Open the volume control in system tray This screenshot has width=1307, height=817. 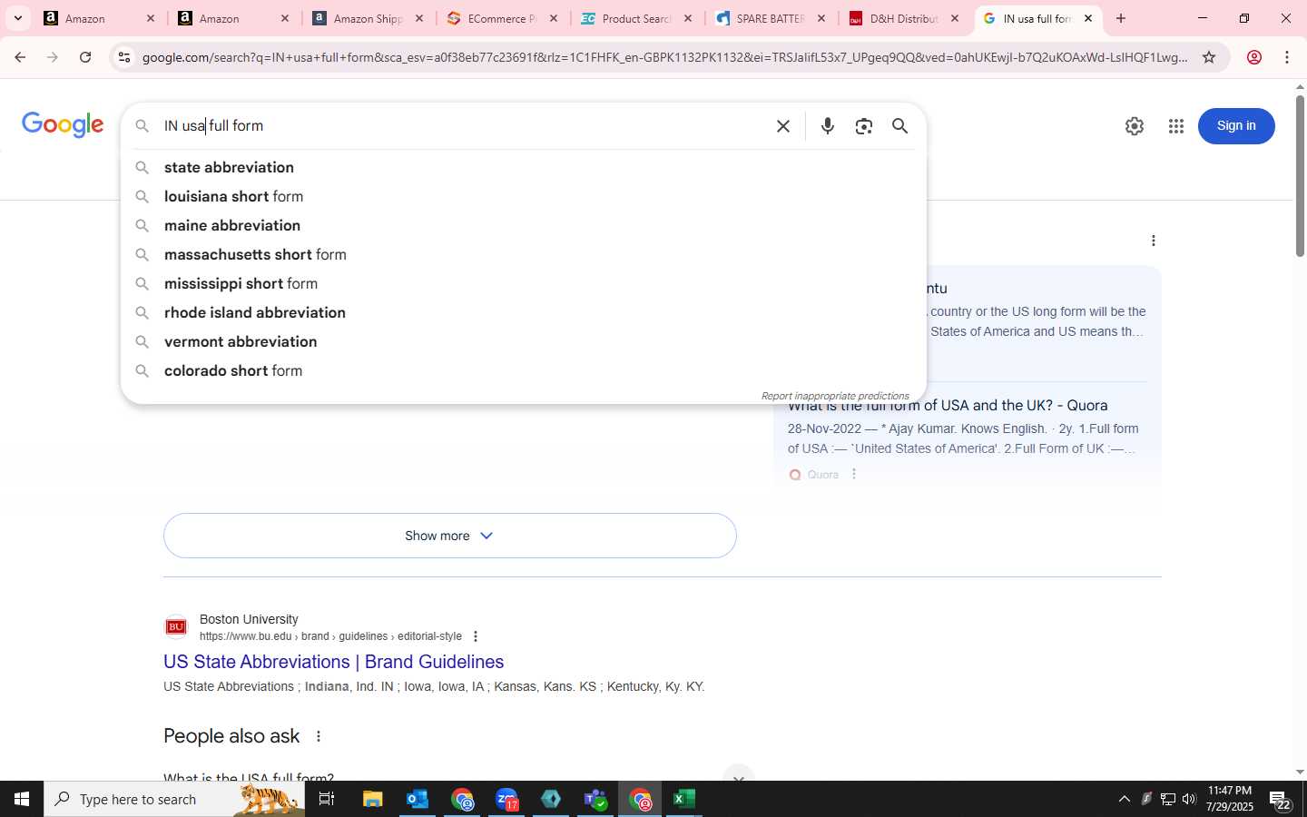pos(1189,799)
